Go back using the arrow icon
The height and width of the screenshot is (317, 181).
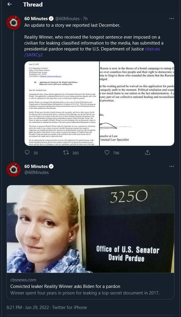coord(9,4)
